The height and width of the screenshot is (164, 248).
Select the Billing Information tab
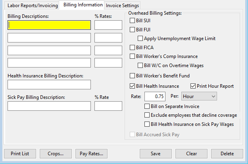pyautogui.click(x=81, y=5)
